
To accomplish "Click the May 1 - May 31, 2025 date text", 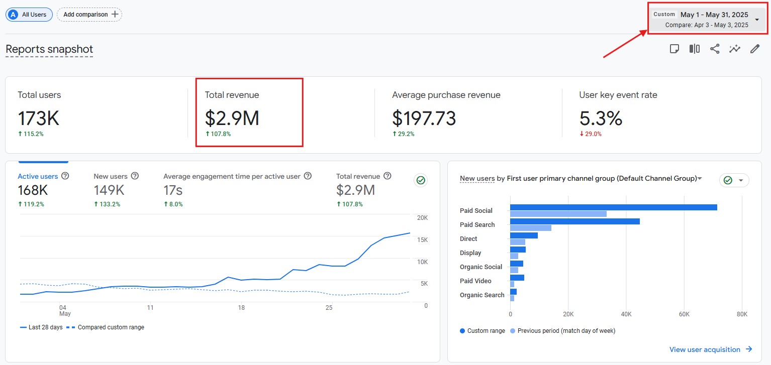I will 714,15.
